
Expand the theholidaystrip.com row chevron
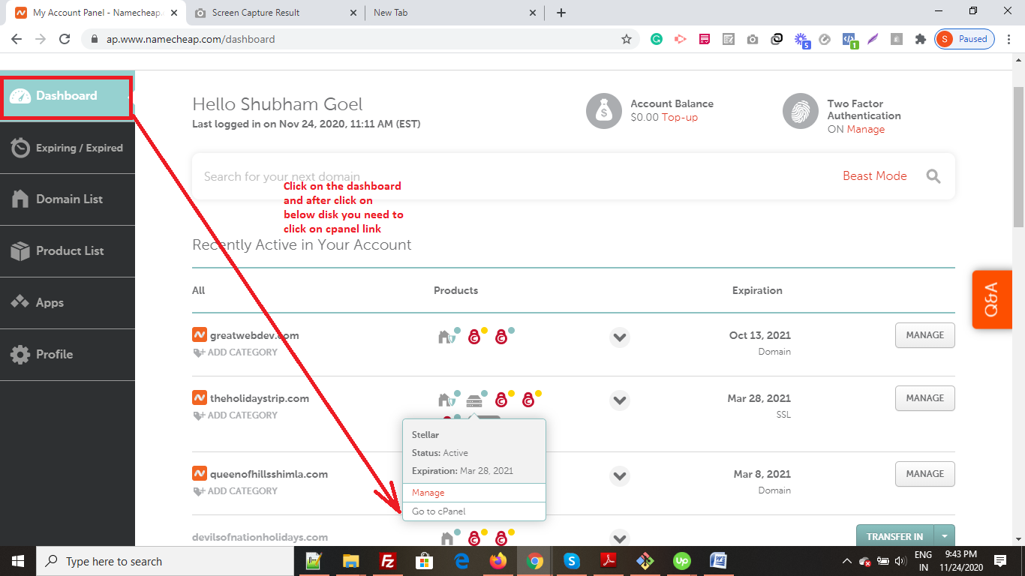619,400
